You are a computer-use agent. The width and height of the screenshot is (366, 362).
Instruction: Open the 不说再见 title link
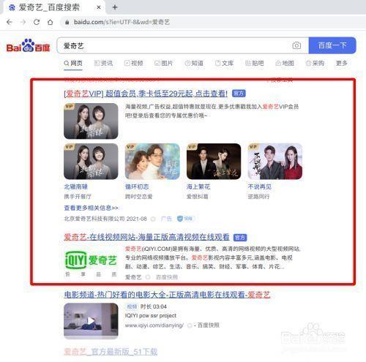pyautogui.click(x=260, y=187)
